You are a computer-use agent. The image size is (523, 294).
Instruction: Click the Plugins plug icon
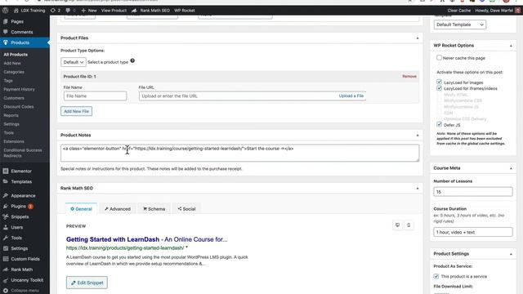click(x=6, y=207)
